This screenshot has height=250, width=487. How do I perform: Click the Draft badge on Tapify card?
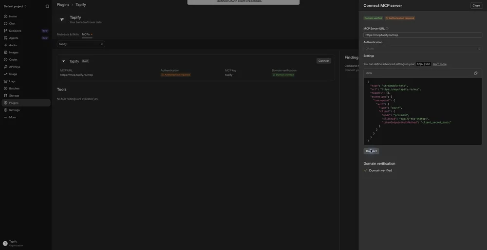85,61
